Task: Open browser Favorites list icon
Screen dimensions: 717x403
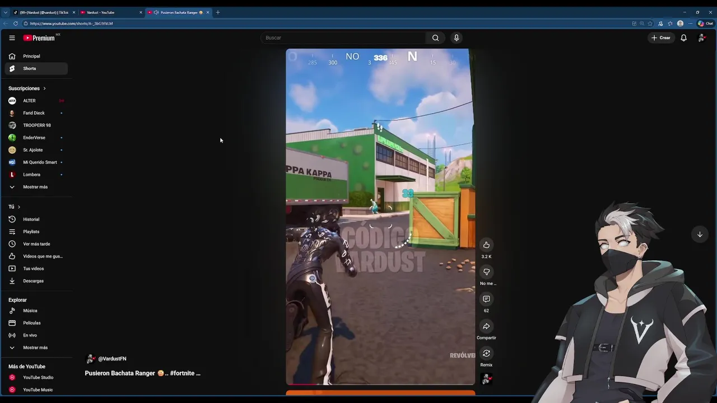Action: click(x=670, y=24)
